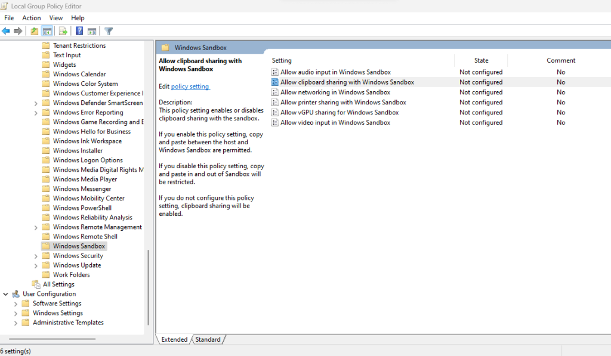This screenshot has width=611, height=356.
Task: Click the tree pane horizontal scrollbar
Action: click(x=53, y=339)
